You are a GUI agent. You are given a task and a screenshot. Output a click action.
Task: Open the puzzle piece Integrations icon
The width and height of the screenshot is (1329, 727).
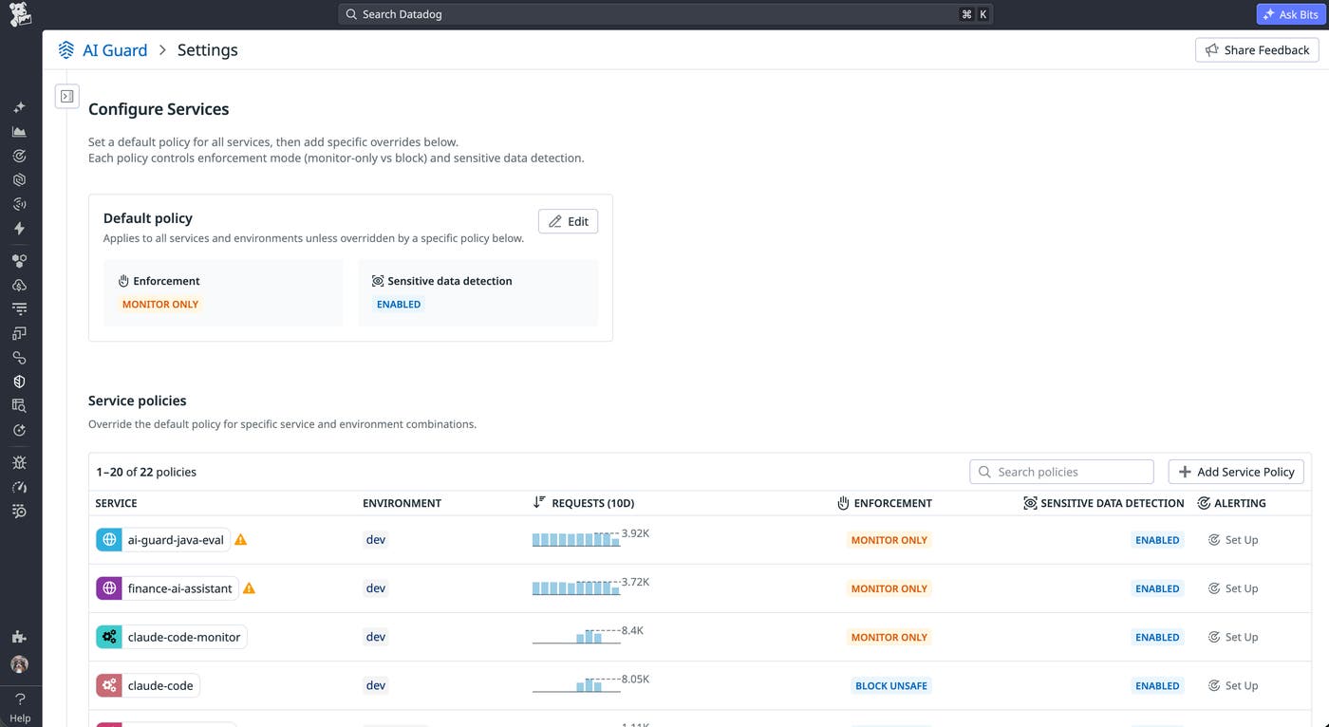[x=19, y=637]
